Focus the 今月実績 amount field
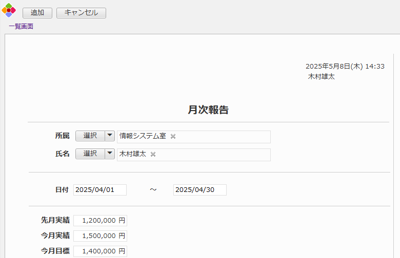 (100, 236)
